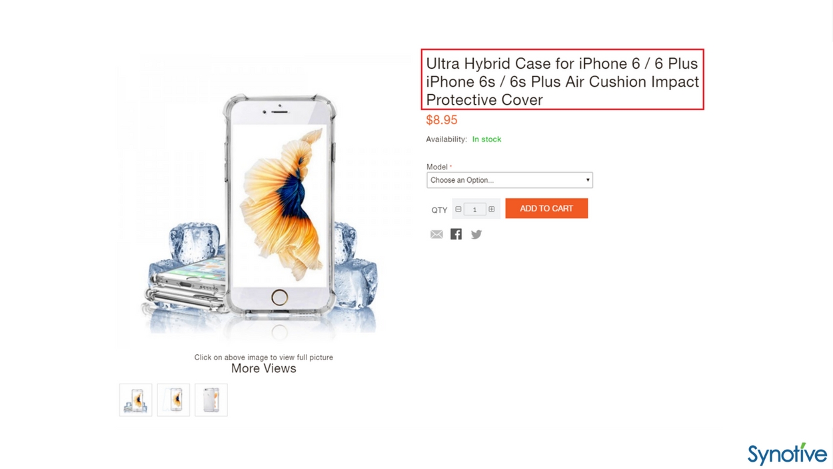833x469 pixels.
Task: Click the 'More Views' heading
Action: [263, 368]
